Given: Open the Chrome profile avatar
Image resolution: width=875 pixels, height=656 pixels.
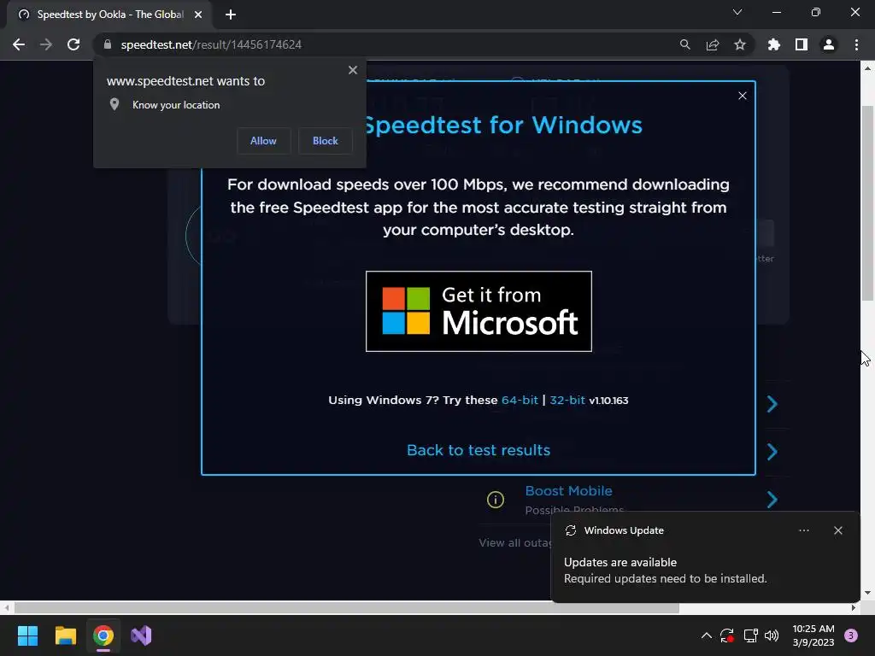Looking at the screenshot, I should (x=829, y=44).
